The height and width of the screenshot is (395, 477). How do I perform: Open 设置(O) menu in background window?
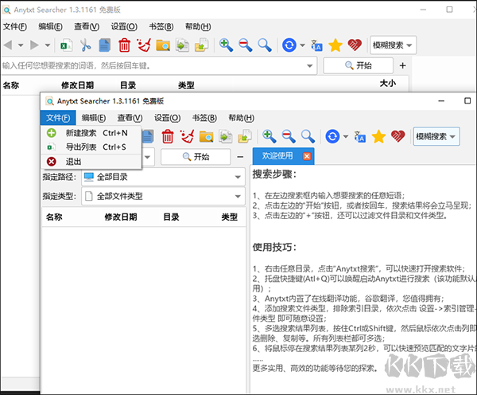pyautogui.click(x=124, y=27)
